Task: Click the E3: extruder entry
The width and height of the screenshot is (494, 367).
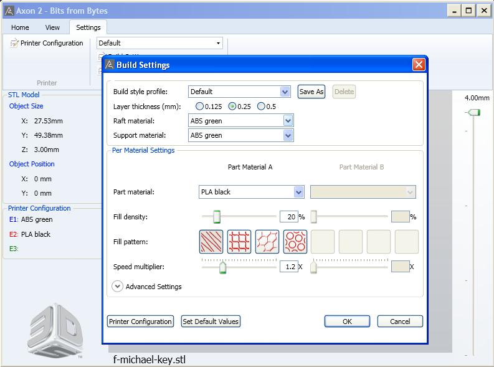Action: tap(14, 249)
